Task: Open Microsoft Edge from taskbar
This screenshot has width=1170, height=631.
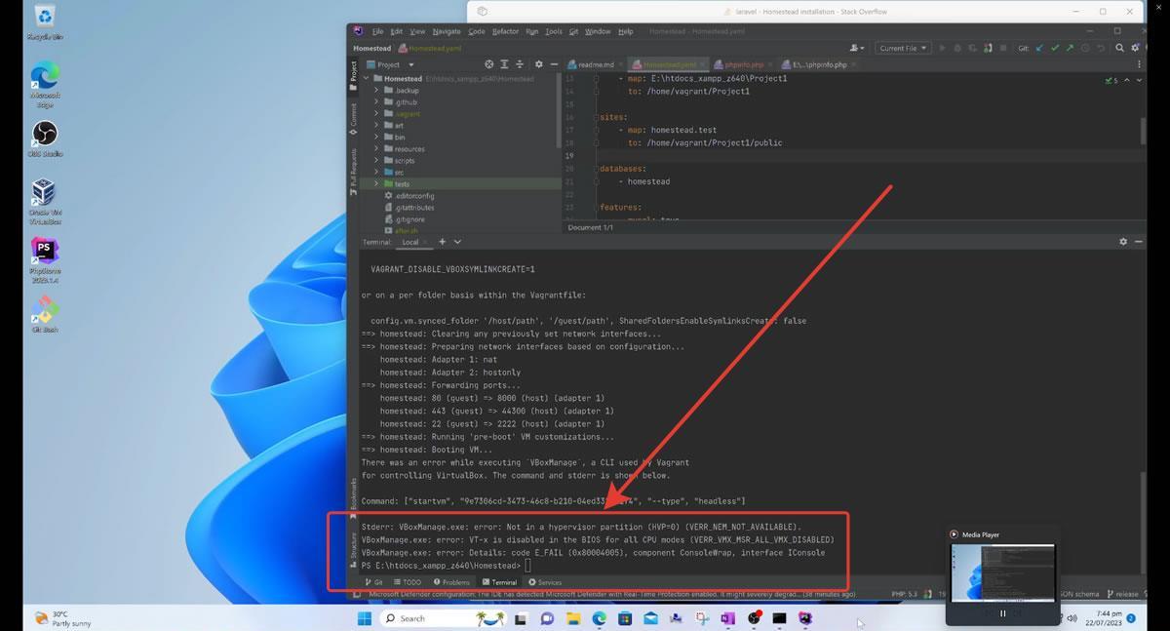Action: pos(600,618)
